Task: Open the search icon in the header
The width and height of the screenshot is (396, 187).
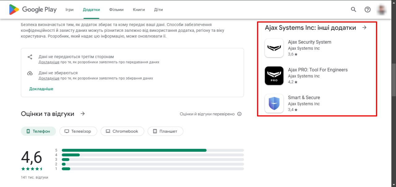Action: (x=354, y=10)
